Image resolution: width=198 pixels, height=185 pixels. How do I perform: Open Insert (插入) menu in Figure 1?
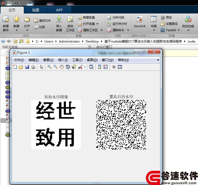63,60
